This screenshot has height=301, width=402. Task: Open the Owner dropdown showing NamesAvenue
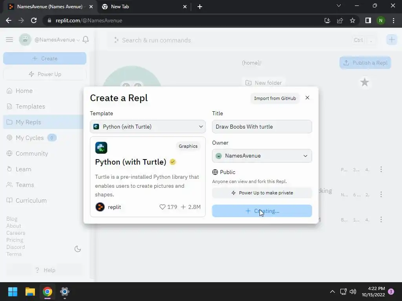pos(262,156)
